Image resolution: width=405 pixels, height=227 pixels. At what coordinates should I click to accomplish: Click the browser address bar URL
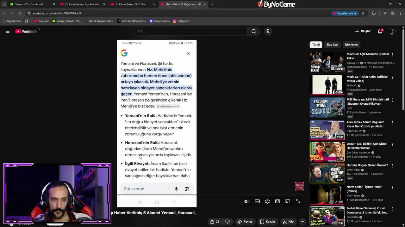(x=57, y=13)
